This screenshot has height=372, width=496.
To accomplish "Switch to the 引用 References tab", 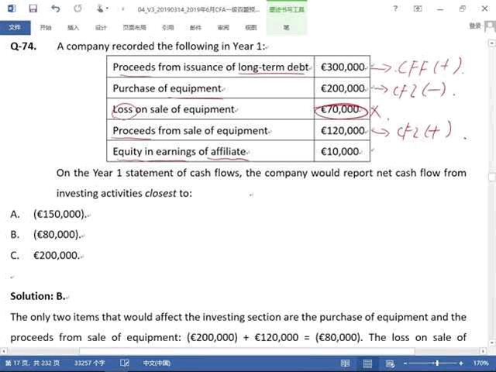I will (x=168, y=28).
